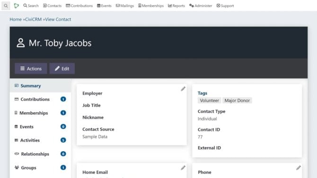The width and height of the screenshot is (317, 178).
Task: Click the Major Donor tag
Action: click(237, 100)
